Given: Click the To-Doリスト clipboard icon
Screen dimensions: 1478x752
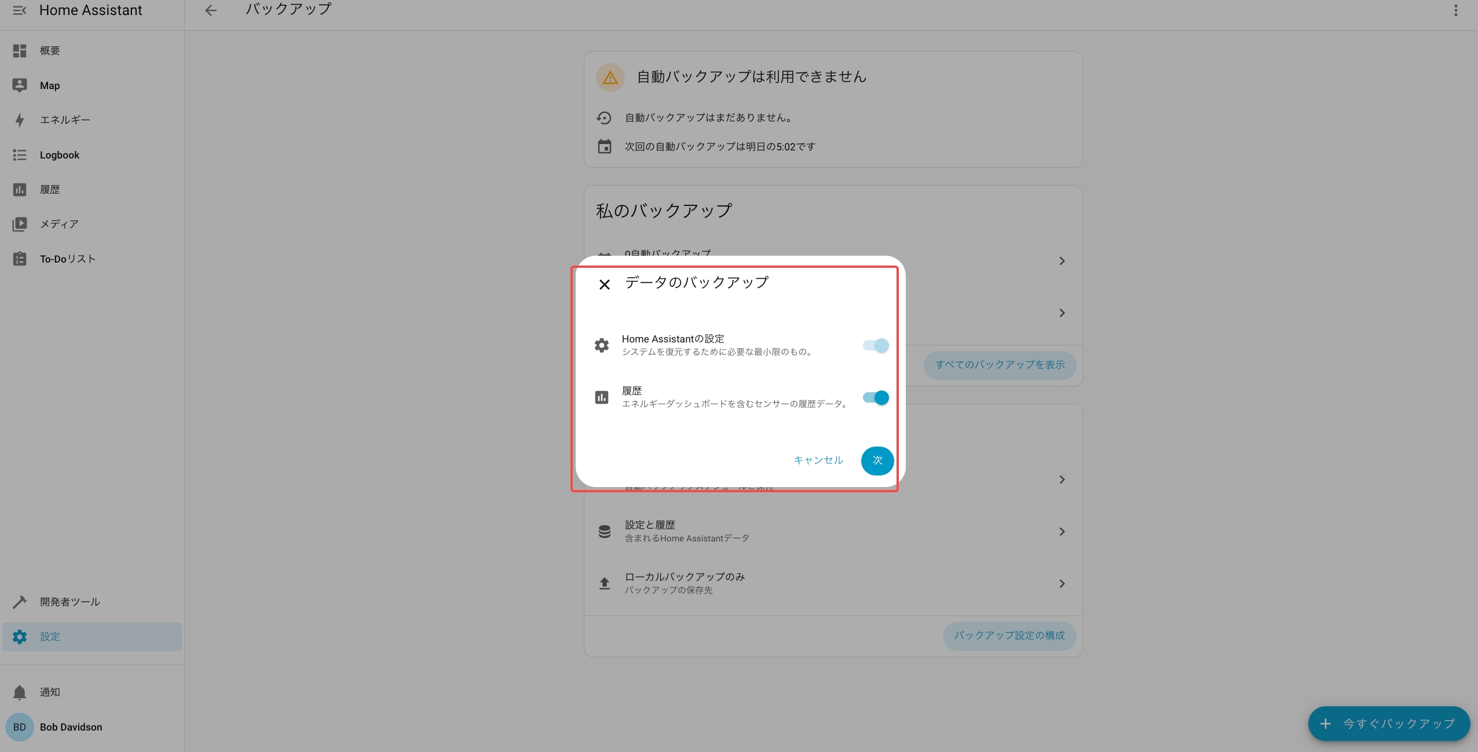Looking at the screenshot, I should [x=20, y=259].
